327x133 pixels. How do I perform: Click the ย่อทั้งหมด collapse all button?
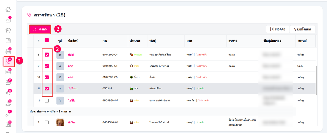302,29
